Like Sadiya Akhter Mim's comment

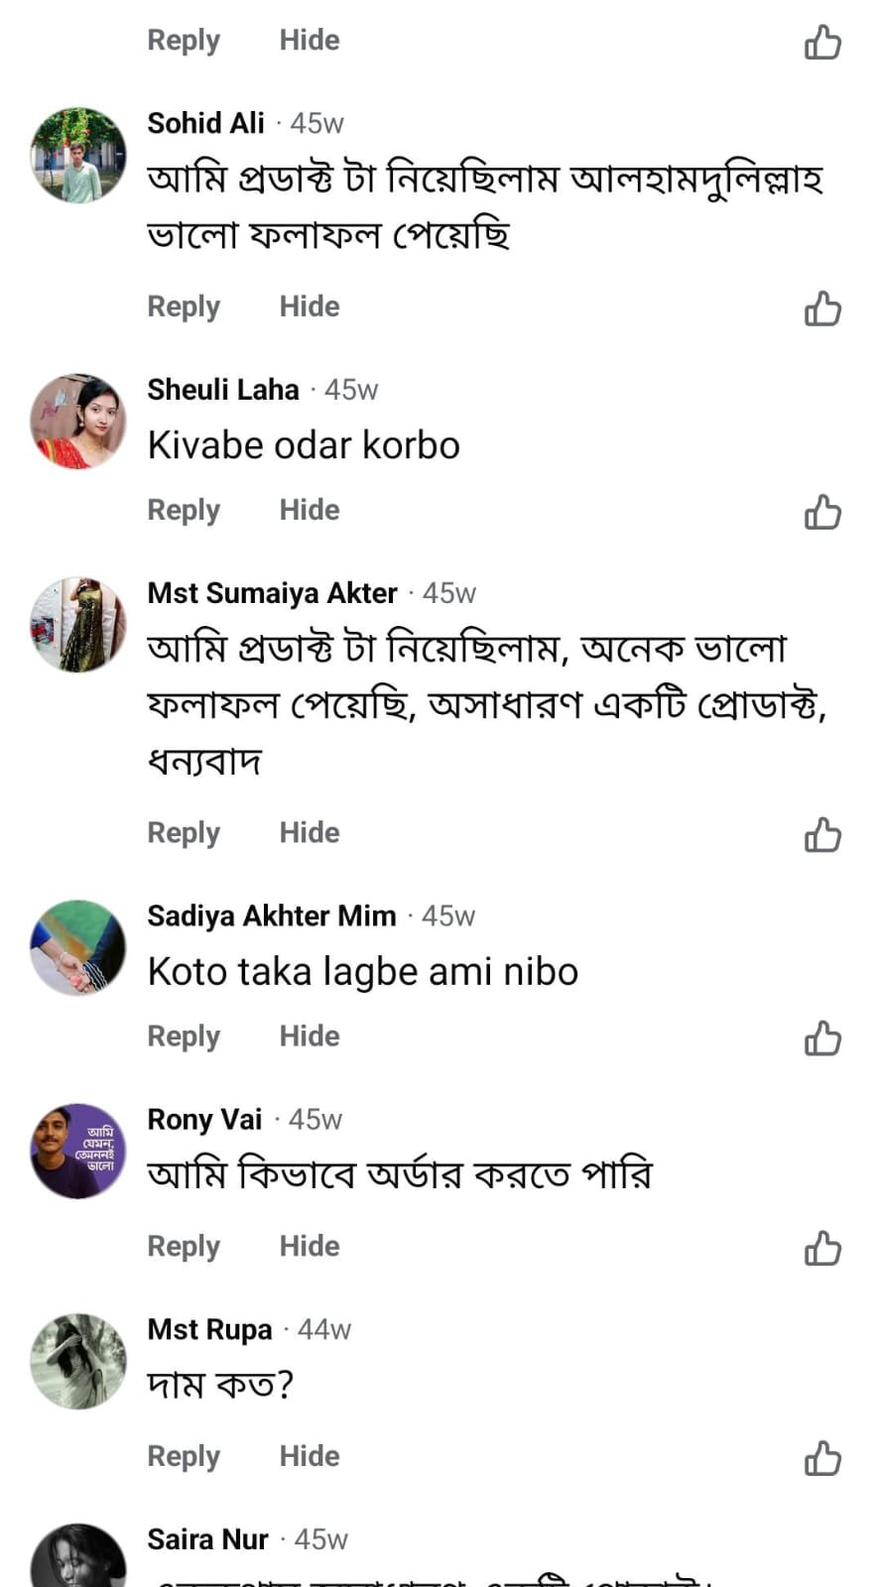click(x=822, y=1038)
